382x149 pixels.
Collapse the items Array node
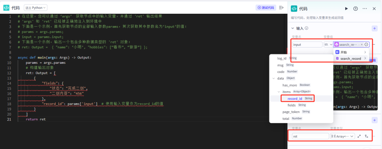pyautogui.click(x=279, y=92)
